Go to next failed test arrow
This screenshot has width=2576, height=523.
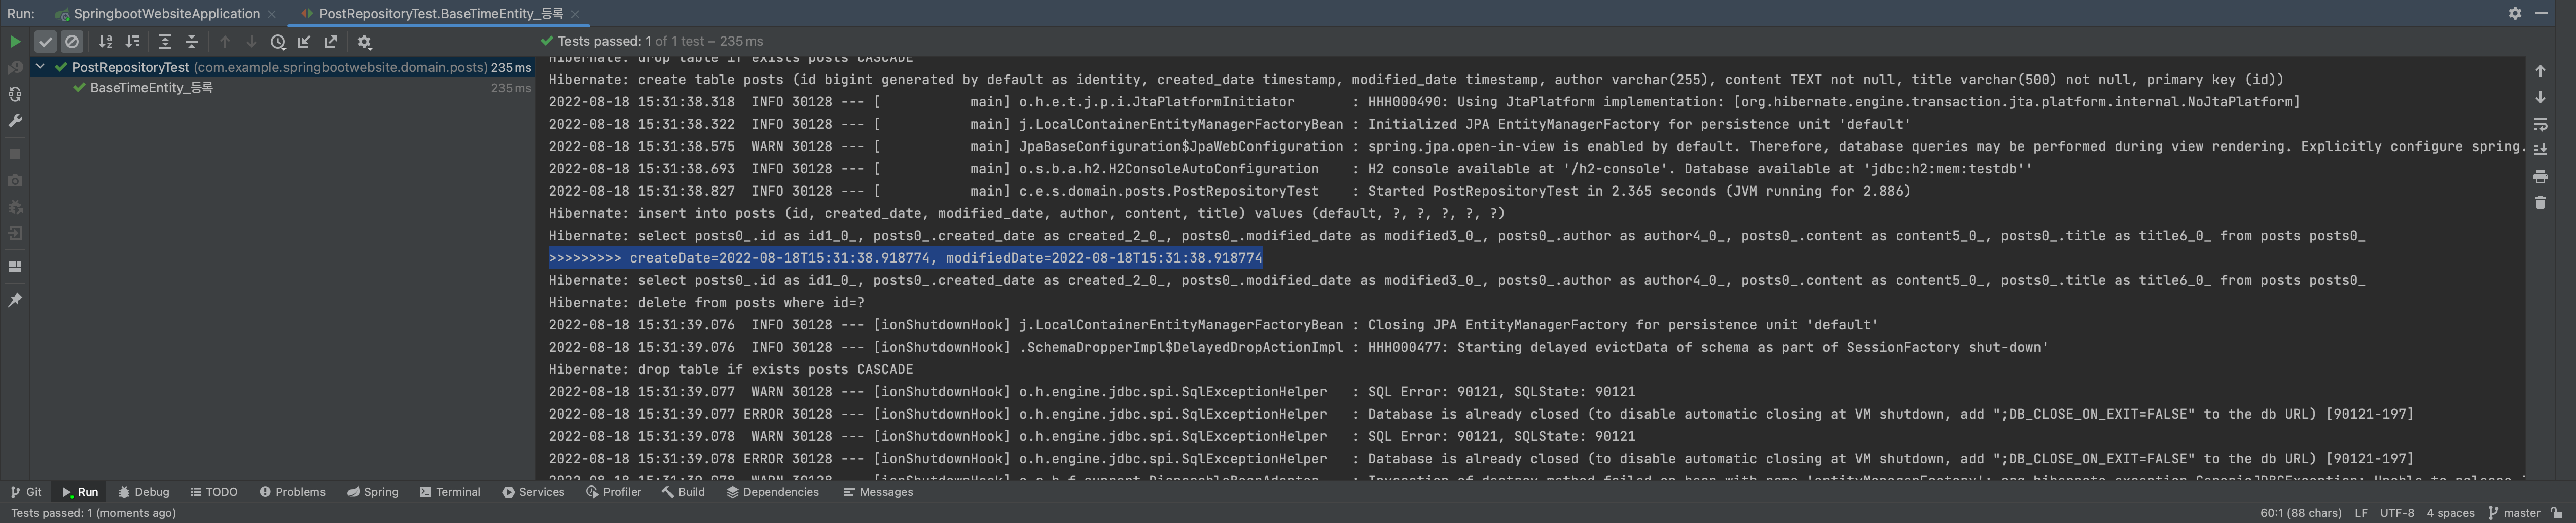(x=251, y=42)
